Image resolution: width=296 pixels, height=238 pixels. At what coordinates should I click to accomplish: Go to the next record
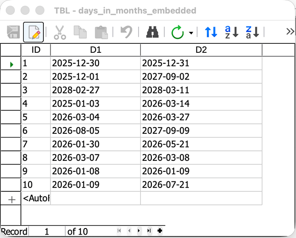point(139,231)
